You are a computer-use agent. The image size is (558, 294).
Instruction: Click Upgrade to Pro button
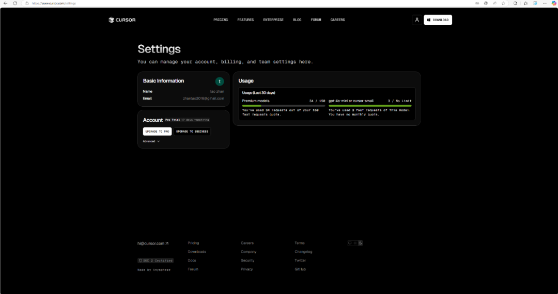pyautogui.click(x=157, y=132)
